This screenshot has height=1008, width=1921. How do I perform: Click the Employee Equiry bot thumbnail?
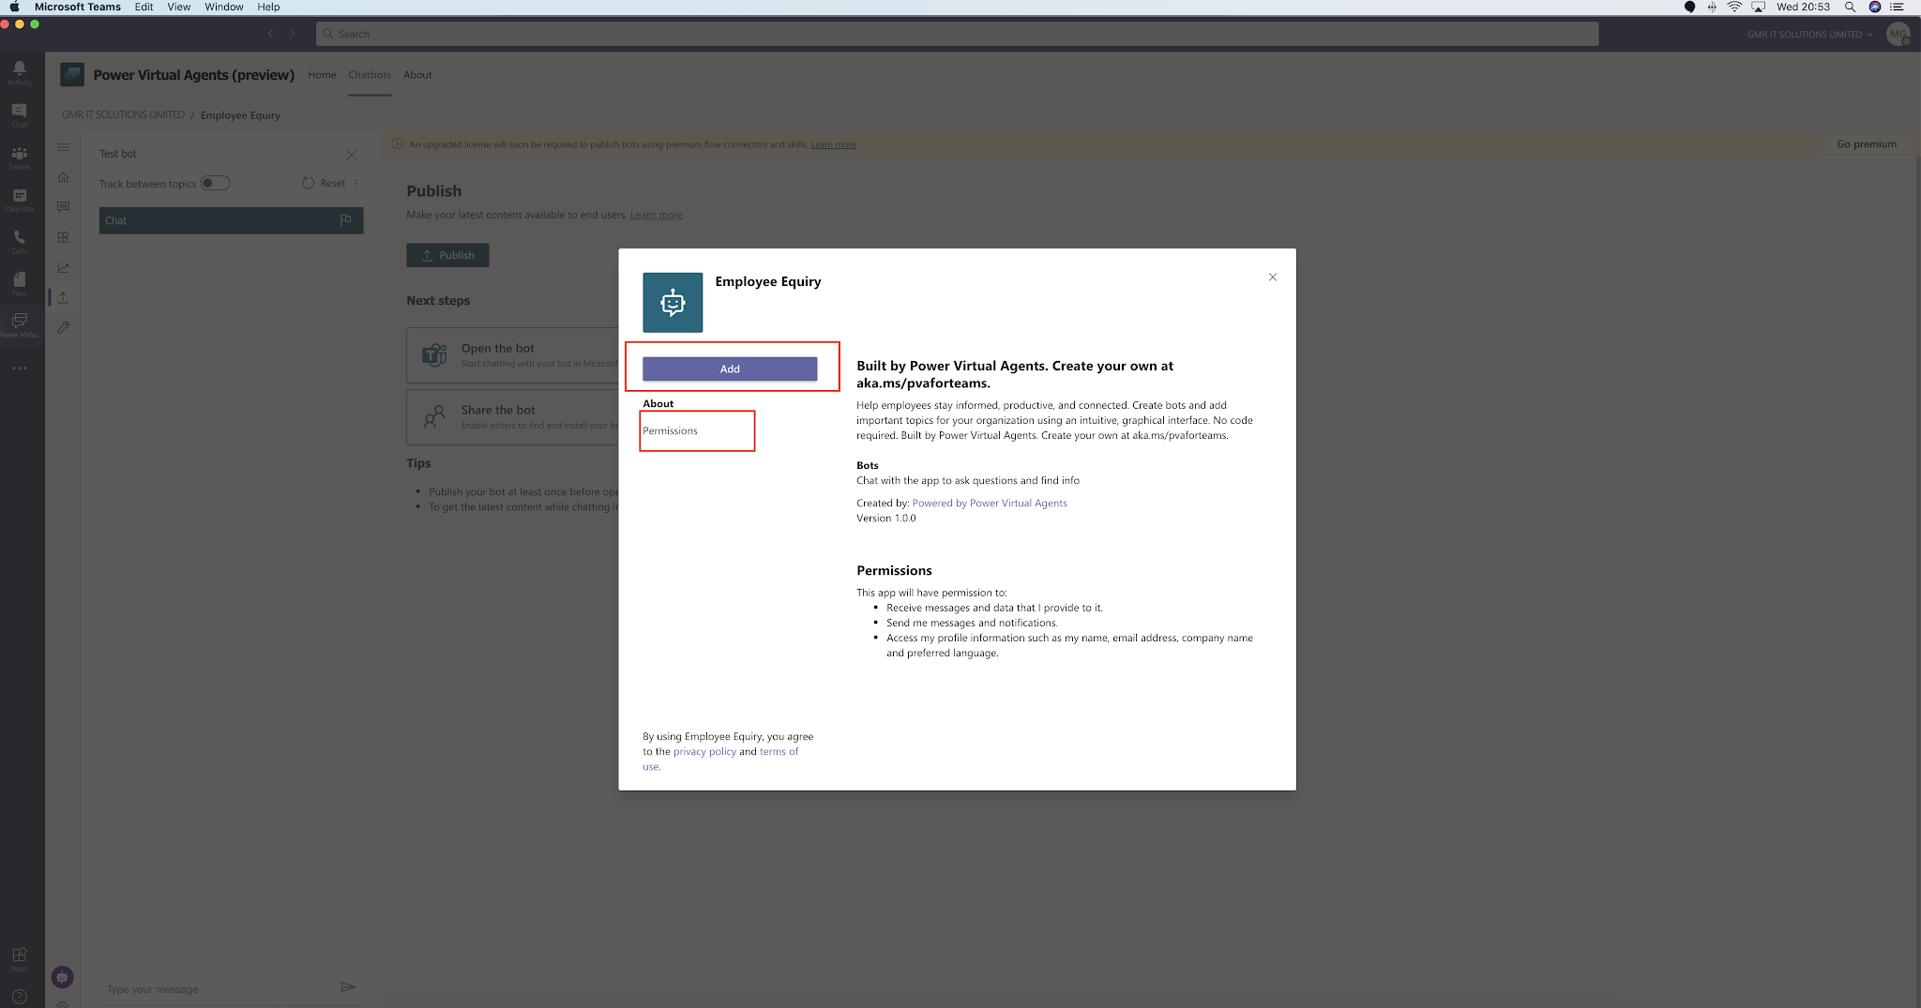[x=673, y=303]
